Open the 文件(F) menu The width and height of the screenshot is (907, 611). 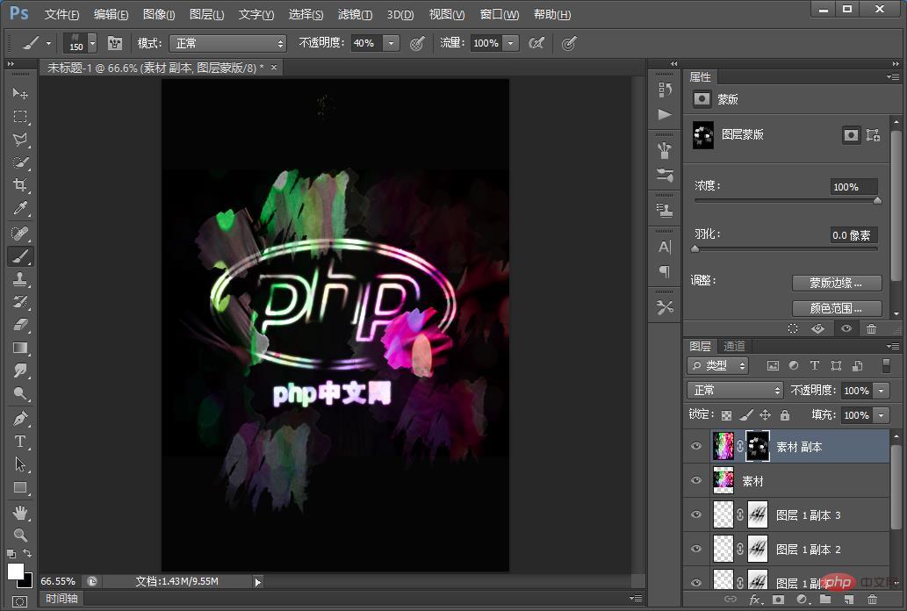(x=61, y=14)
